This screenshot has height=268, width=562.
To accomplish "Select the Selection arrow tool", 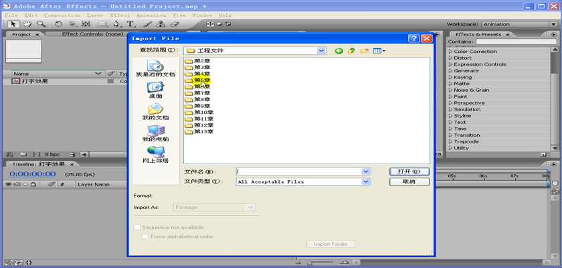I will pos(13,24).
